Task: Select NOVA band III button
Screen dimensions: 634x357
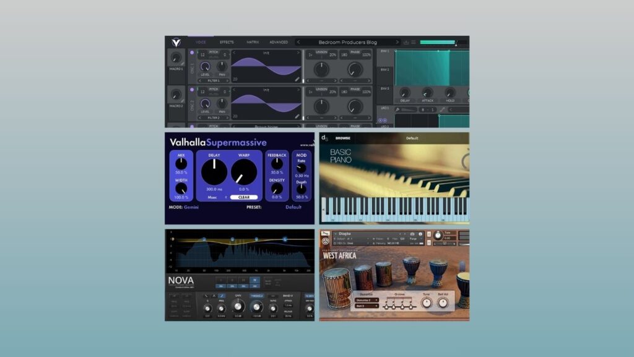Action: [x=243, y=280]
